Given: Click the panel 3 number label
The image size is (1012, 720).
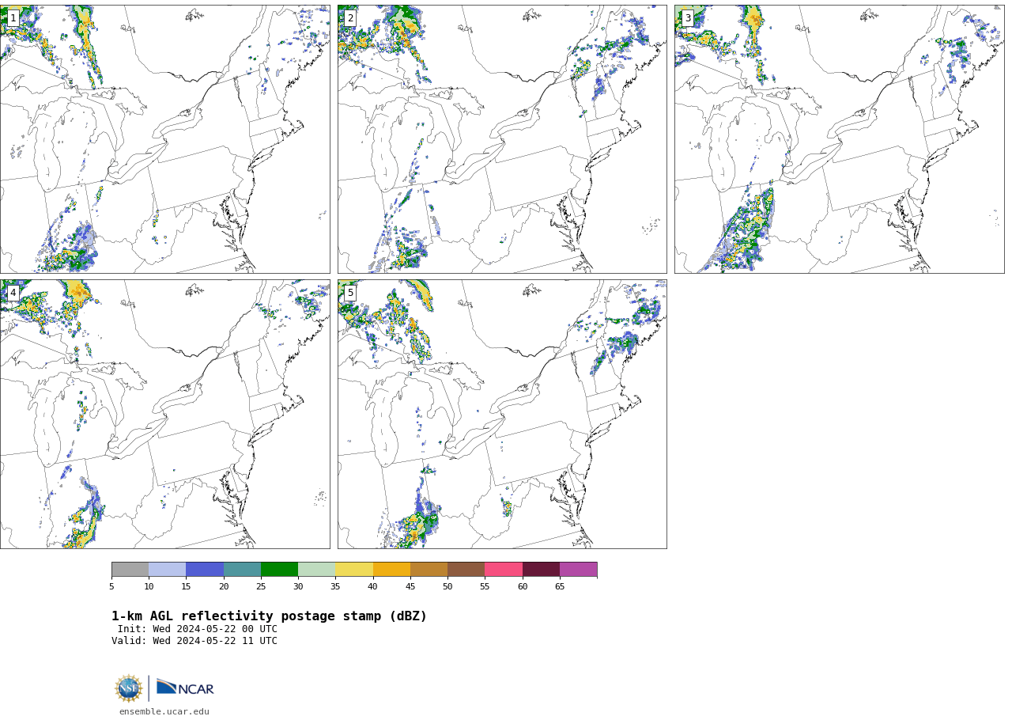Looking at the screenshot, I should pyautogui.click(x=688, y=18).
